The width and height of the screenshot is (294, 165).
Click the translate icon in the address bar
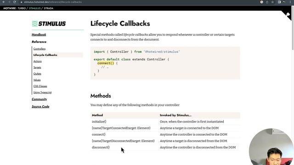click(261, 2)
